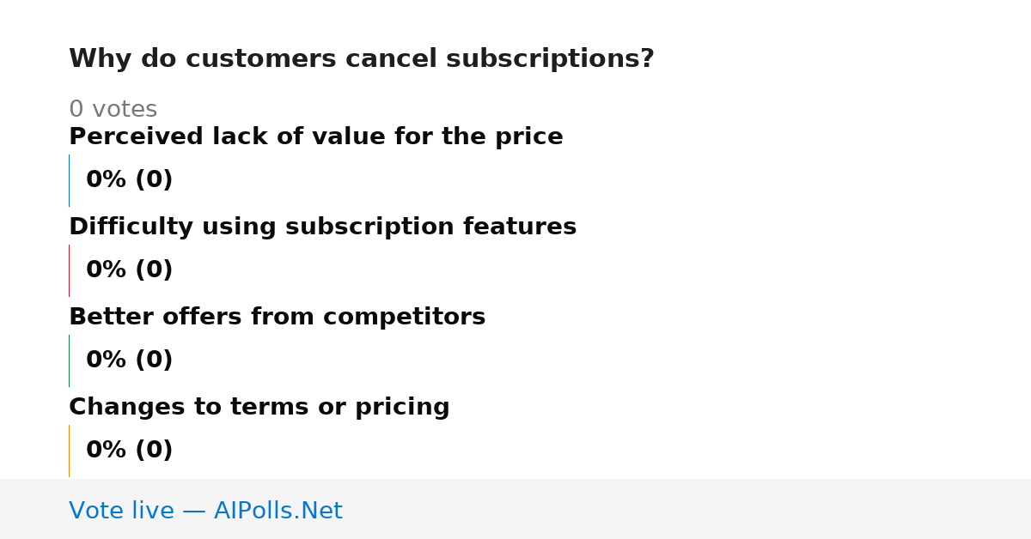This screenshot has width=1031, height=539.
Task: Click the red result bar for difficulty option
Action: (70, 270)
